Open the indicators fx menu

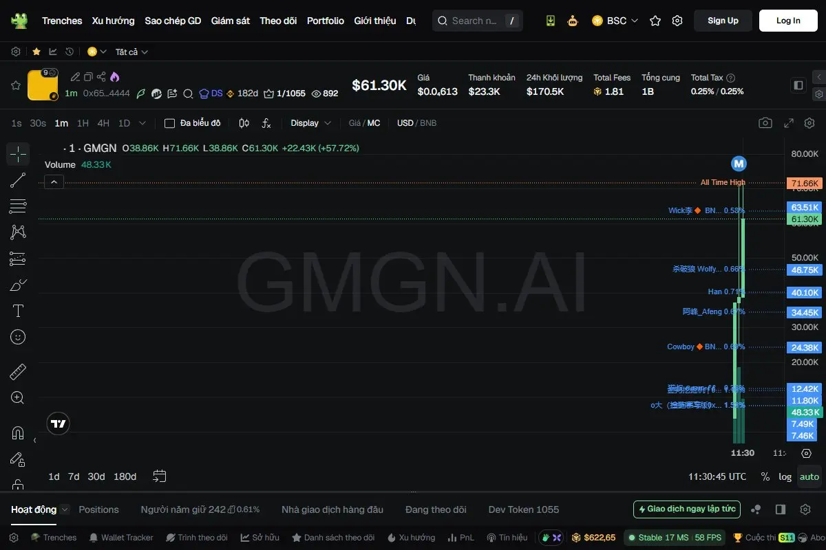tap(266, 123)
